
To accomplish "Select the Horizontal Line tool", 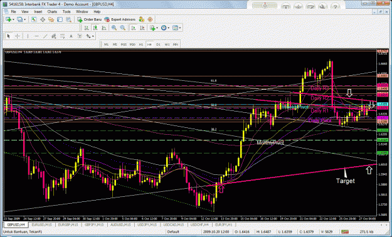I will point(36,36).
